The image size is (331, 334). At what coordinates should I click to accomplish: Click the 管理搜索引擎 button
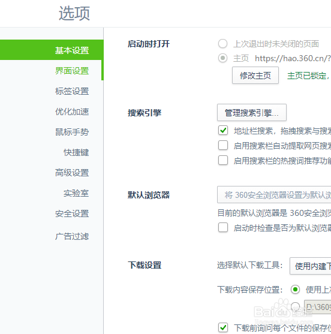[252, 113]
